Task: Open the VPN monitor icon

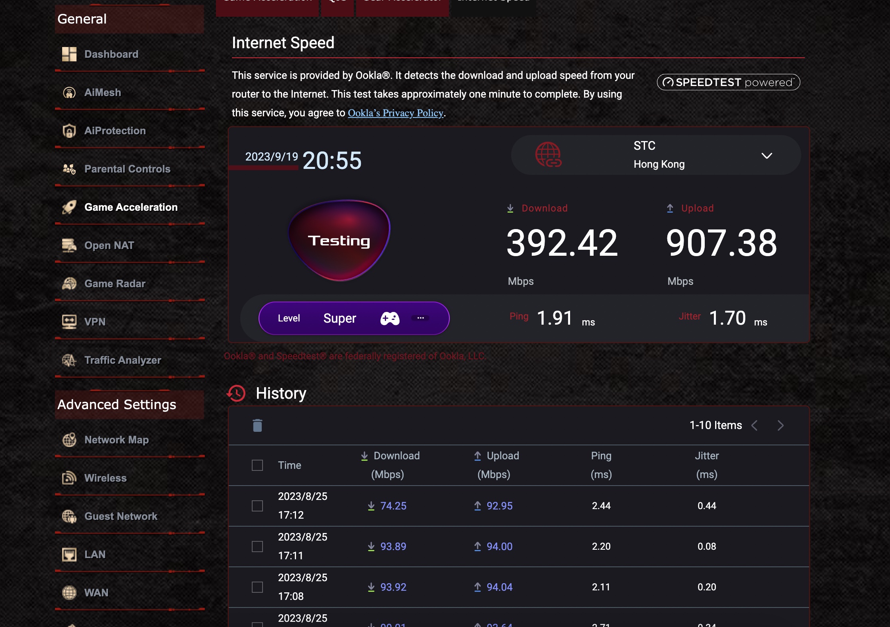Action: click(69, 321)
